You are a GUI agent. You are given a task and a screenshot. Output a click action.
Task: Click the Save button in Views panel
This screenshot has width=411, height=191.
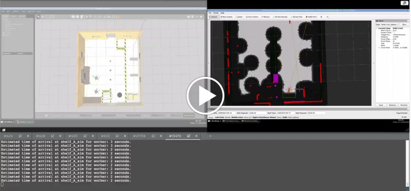(x=381, y=105)
